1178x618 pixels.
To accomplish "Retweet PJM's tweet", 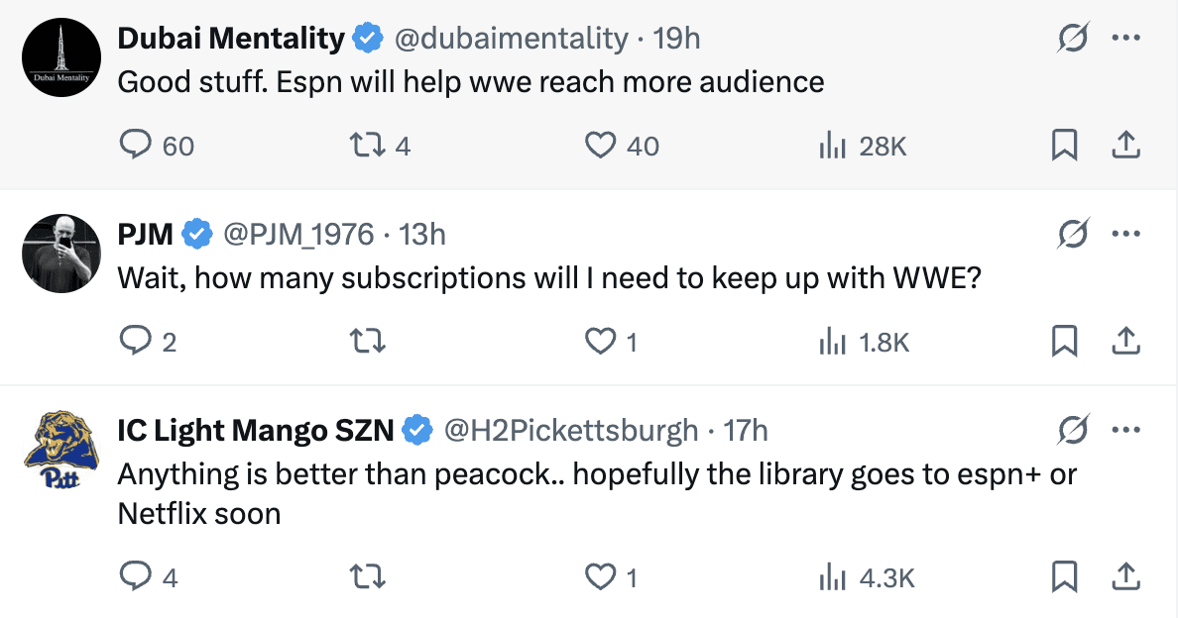I will (x=367, y=342).
